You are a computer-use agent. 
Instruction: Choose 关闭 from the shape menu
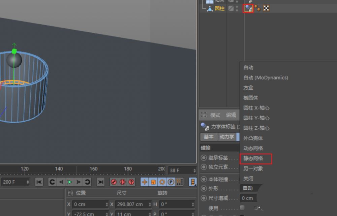(x=248, y=179)
